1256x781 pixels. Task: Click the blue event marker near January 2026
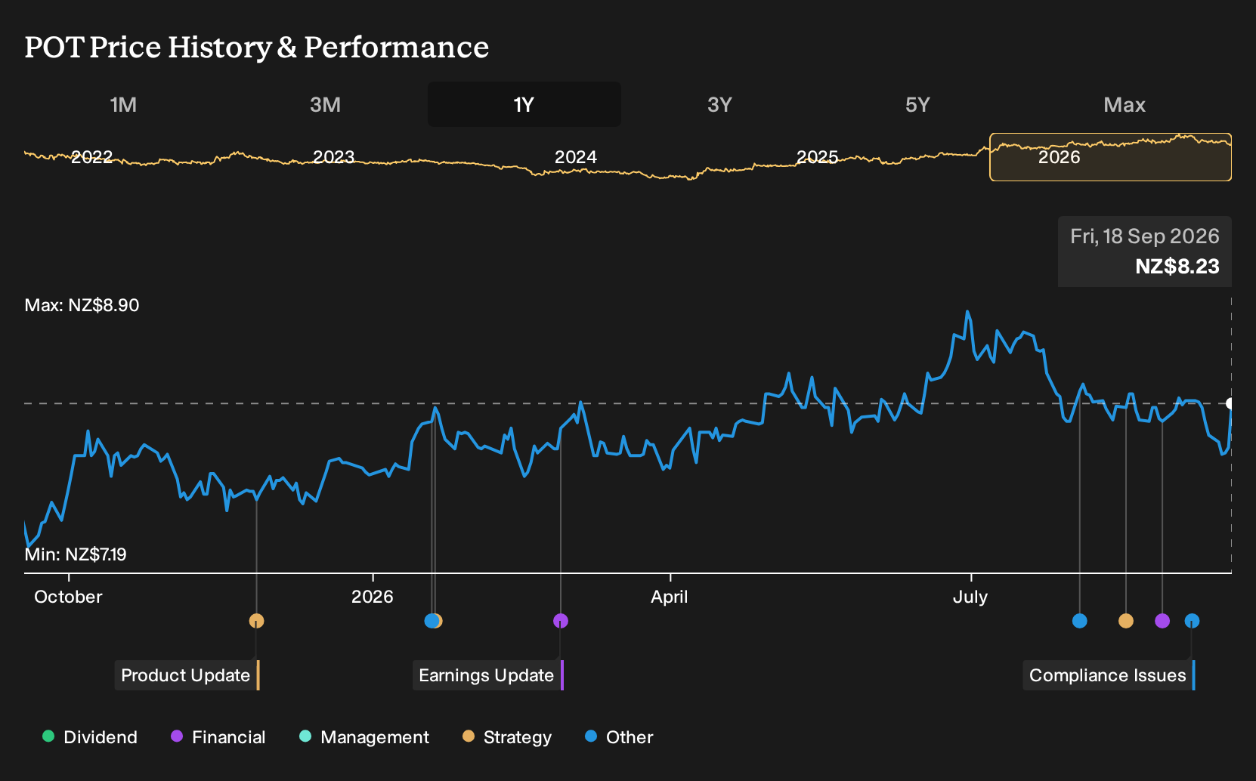431,621
